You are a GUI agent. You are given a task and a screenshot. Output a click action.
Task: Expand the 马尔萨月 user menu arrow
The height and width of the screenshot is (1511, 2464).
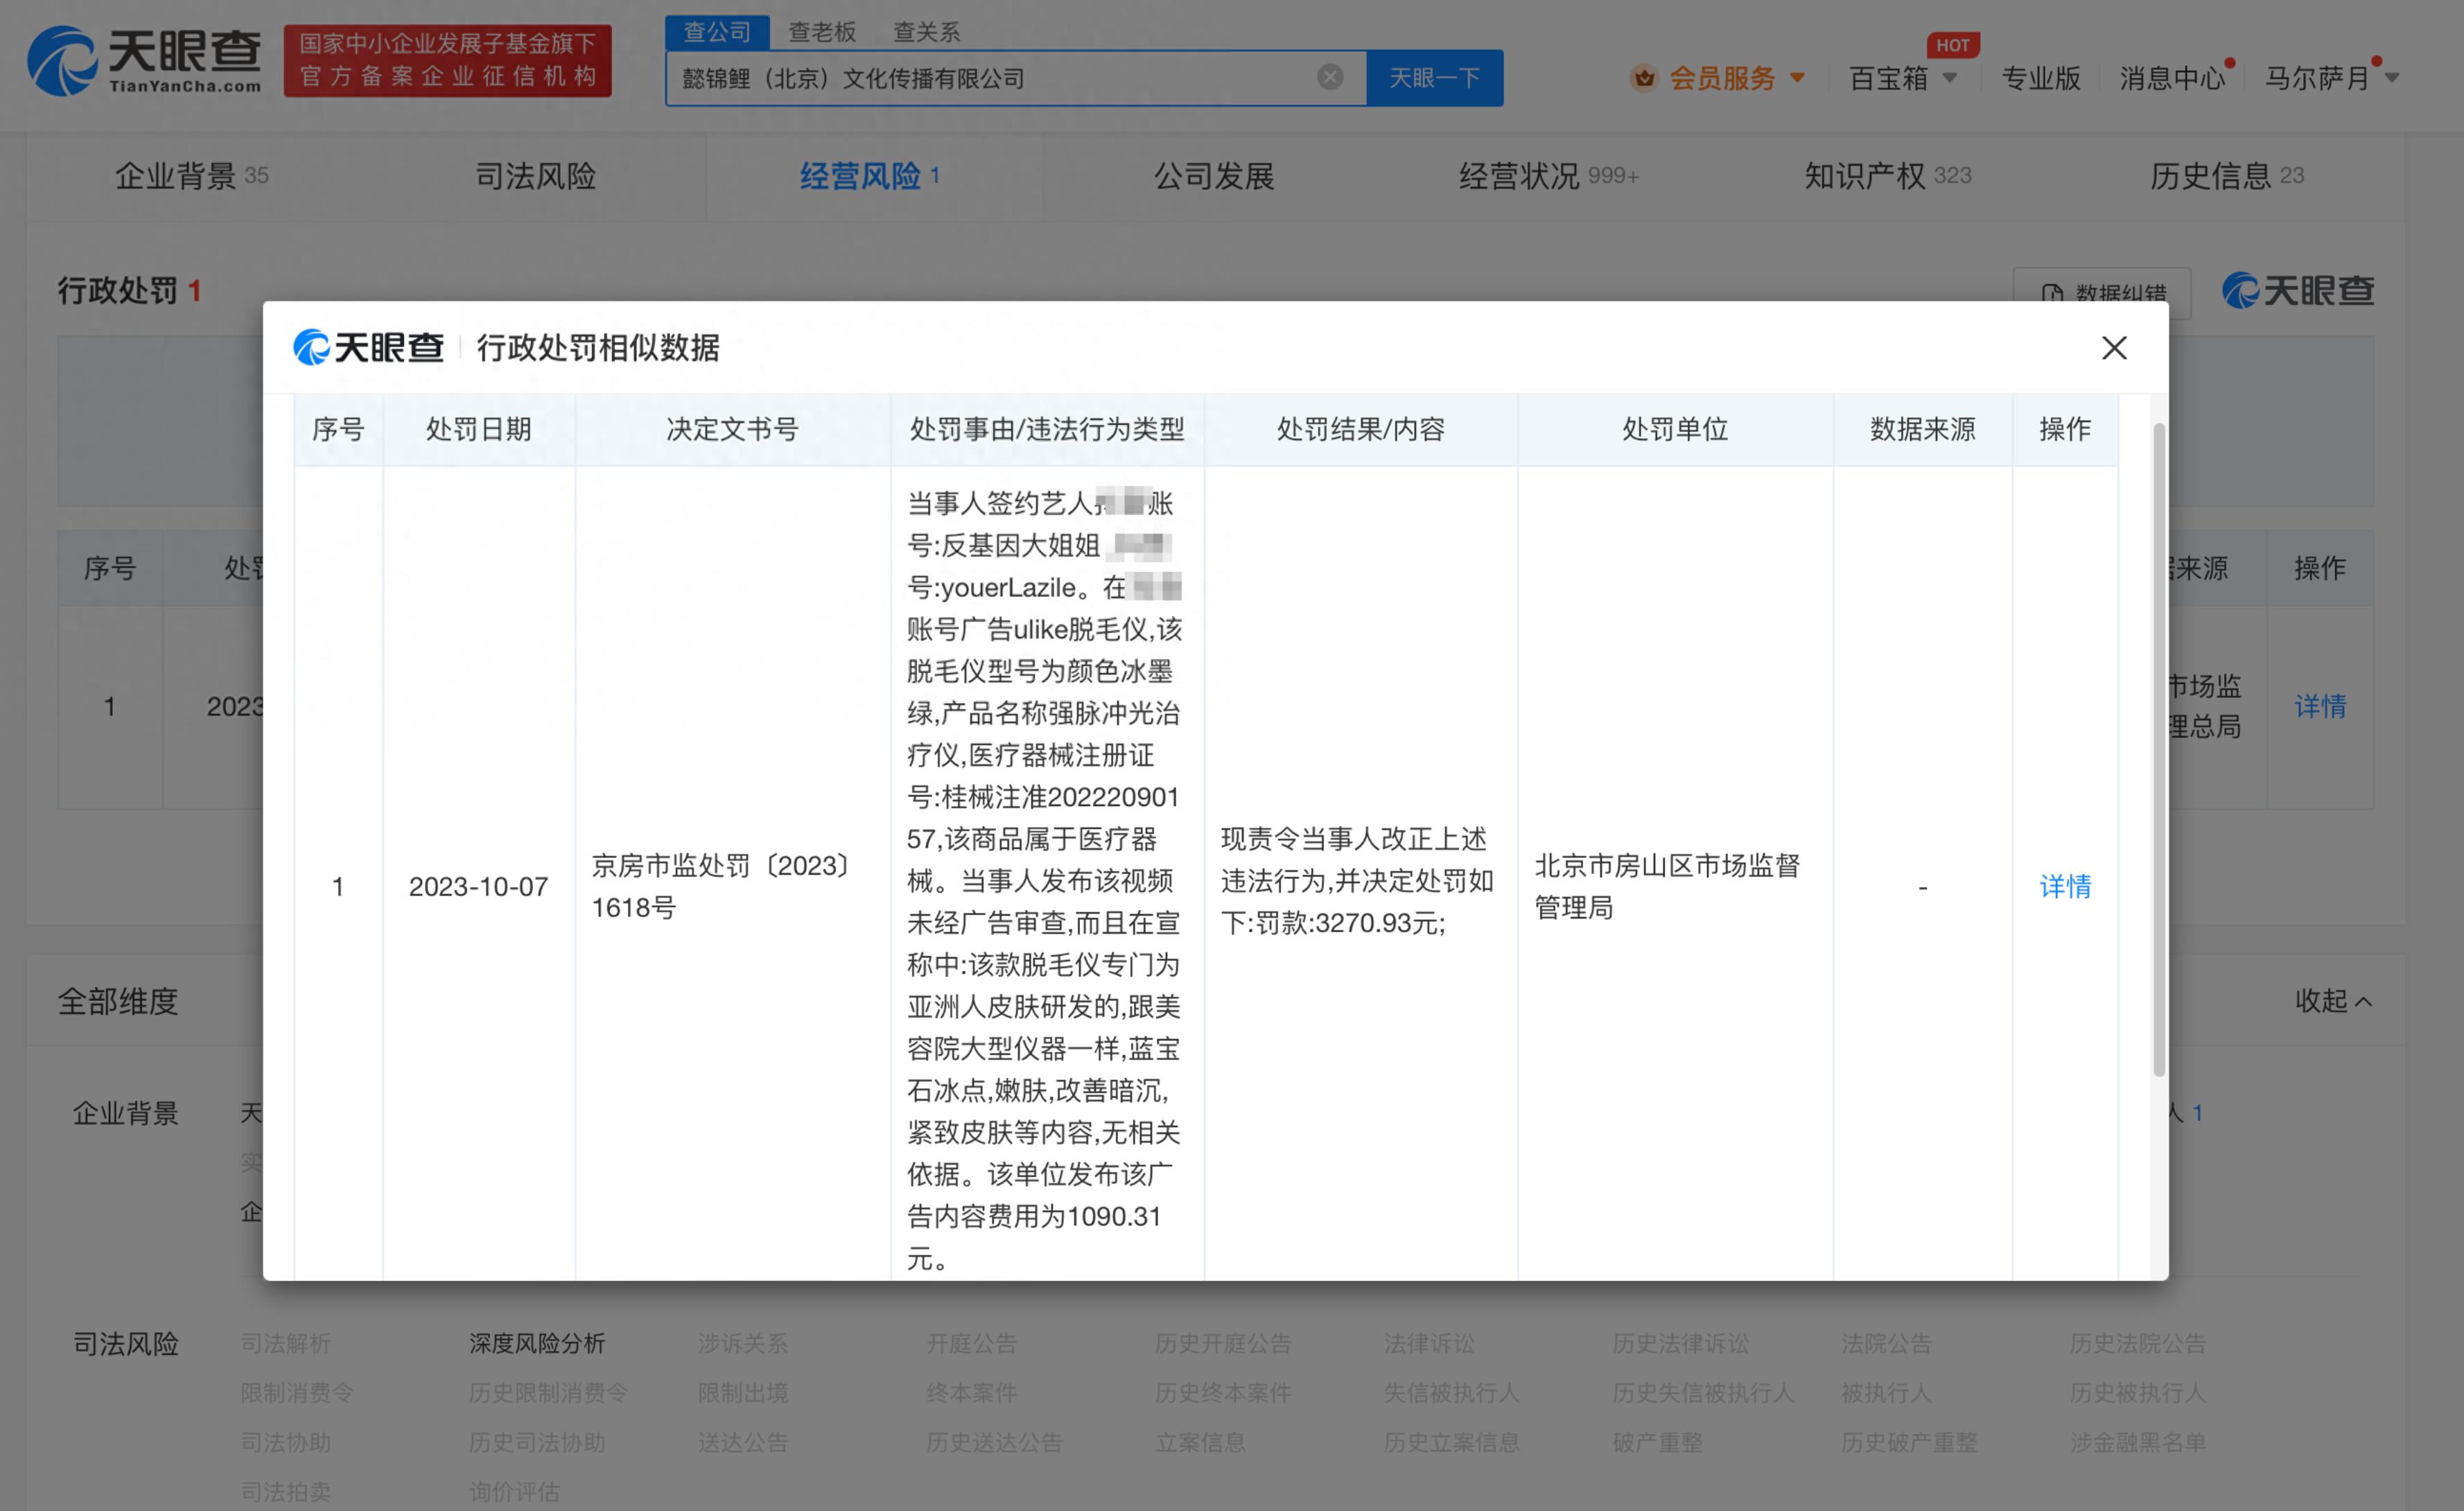tap(2392, 78)
